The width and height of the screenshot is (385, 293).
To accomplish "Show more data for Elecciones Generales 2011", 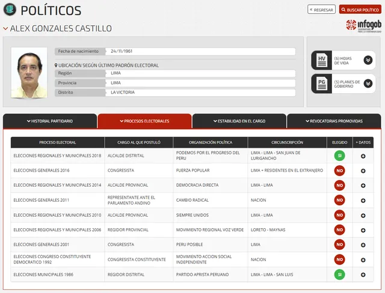I will coord(363,201).
